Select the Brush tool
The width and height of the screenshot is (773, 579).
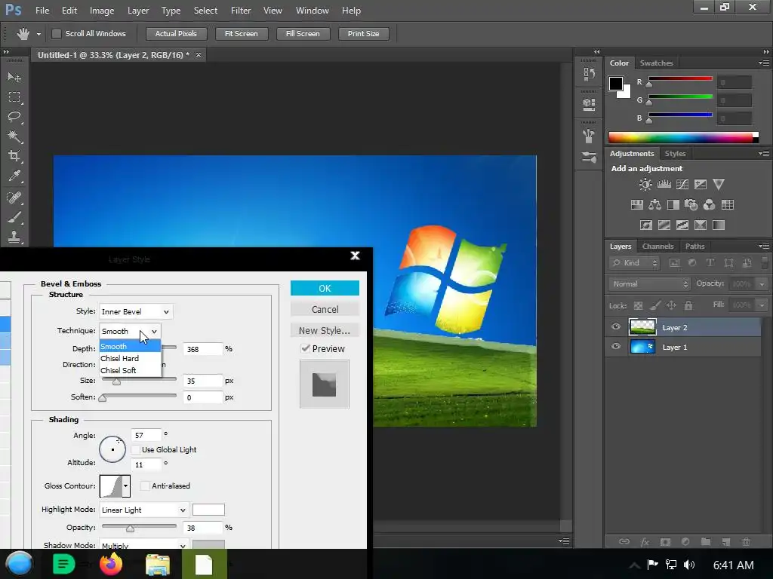click(14, 217)
